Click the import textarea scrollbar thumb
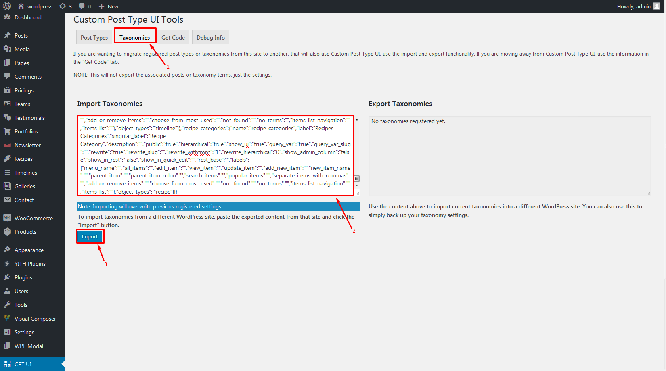 click(x=357, y=179)
